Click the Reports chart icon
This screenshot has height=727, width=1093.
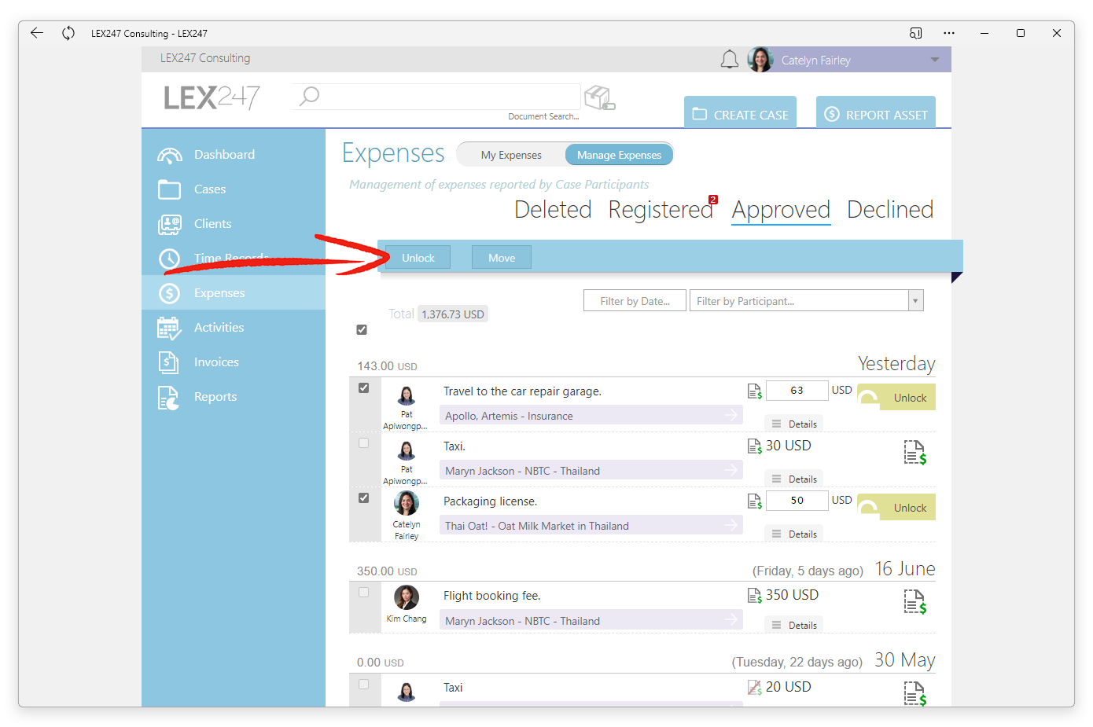coord(168,398)
